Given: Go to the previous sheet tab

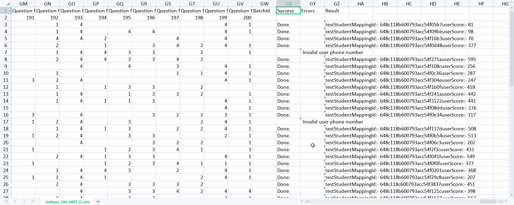Looking at the screenshot, I should pyautogui.click(x=15, y=201).
